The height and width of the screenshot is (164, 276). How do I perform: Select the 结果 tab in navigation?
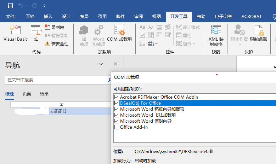pyautogui.click(x=44, y=94)
